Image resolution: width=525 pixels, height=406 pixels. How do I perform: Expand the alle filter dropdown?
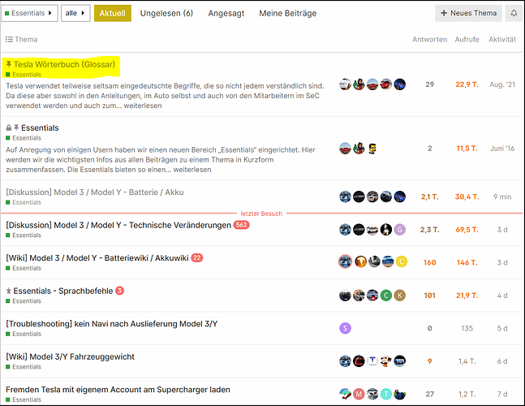coord(75,13)
